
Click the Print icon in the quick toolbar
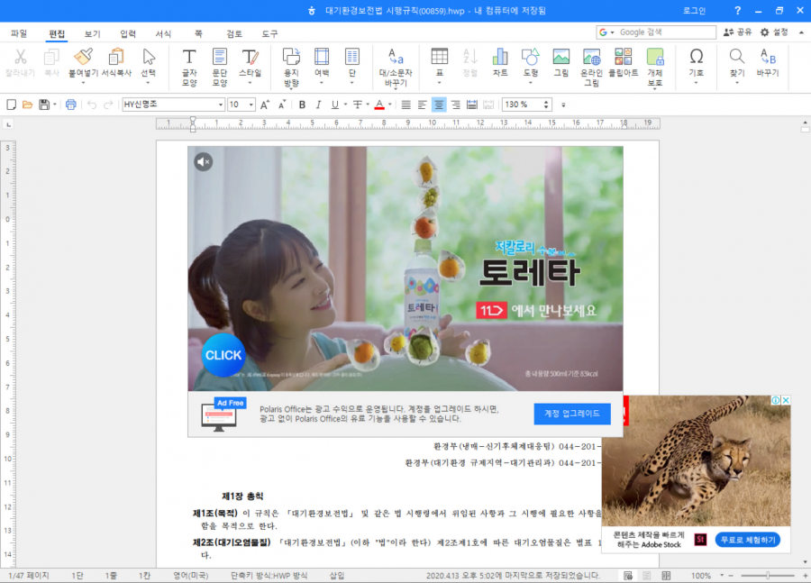pyautogui.click(x=71, y=105)
